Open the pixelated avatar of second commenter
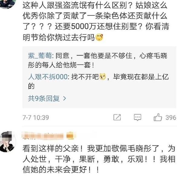The height and width of the screenshot is (177, 177). coord(8,142)
